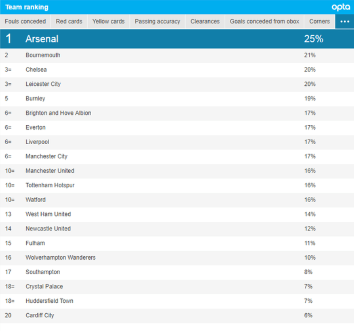354x331 pixels.
Task: Switch to the Clearances tab
Action: [x=205, y=21]
